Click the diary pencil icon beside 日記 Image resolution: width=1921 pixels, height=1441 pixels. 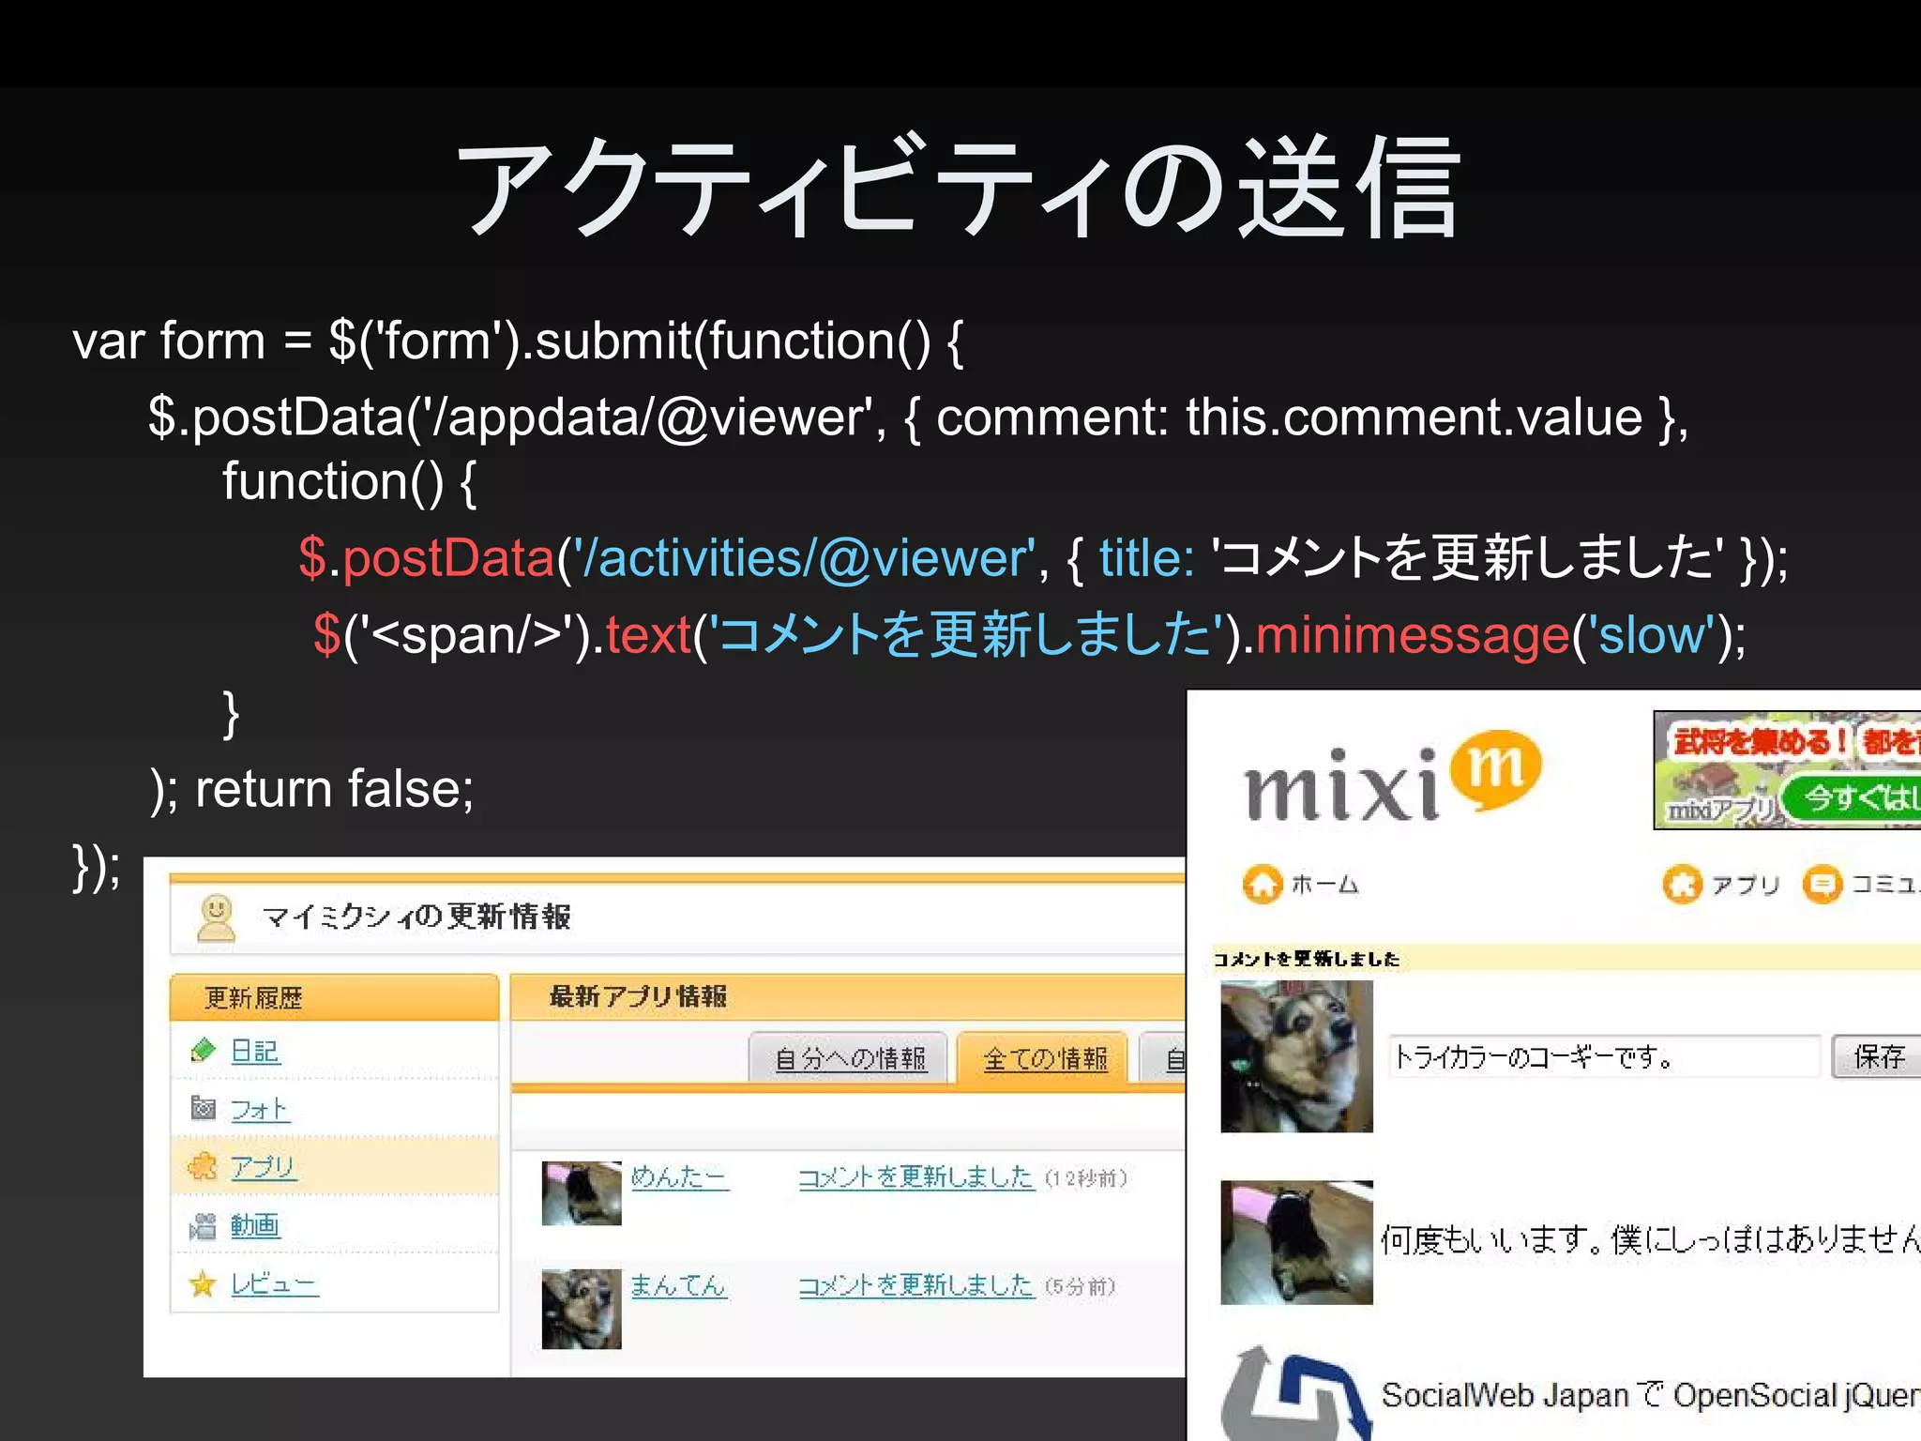pos(204,1051)
